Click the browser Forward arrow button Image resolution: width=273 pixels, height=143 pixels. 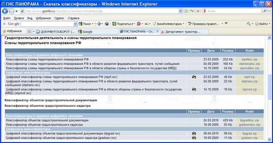tap(11, 11)
